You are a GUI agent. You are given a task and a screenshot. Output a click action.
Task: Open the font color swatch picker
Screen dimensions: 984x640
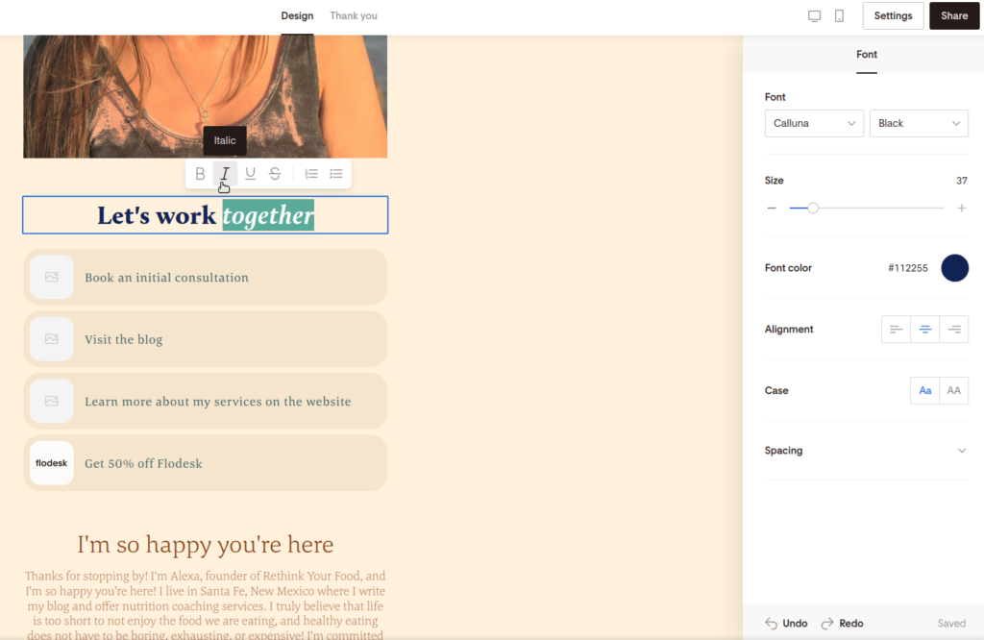[954, 268]
